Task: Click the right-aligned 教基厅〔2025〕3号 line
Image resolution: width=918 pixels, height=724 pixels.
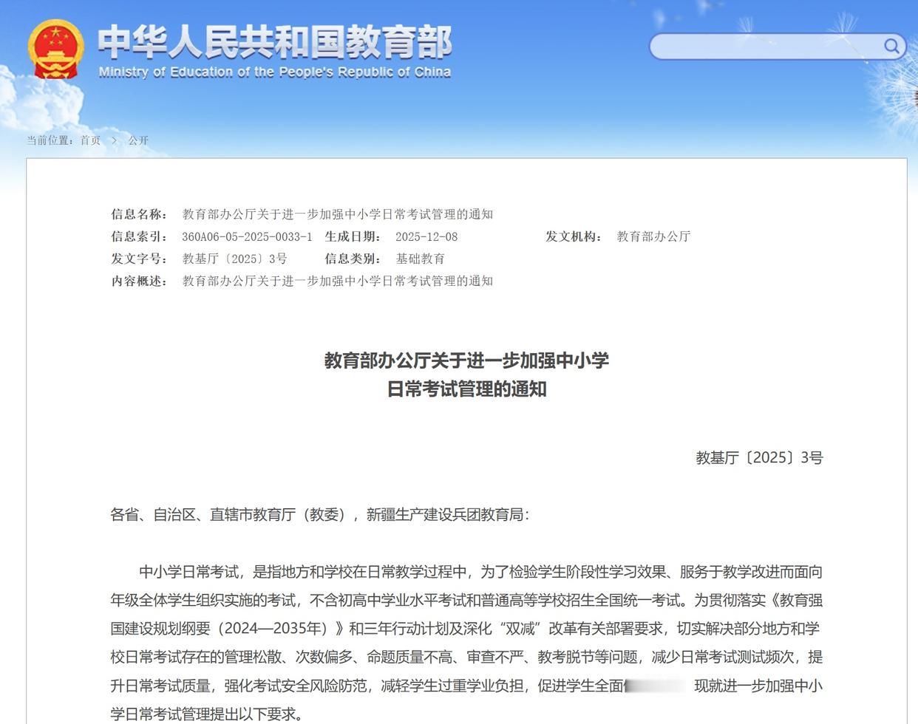Action: 759,457
